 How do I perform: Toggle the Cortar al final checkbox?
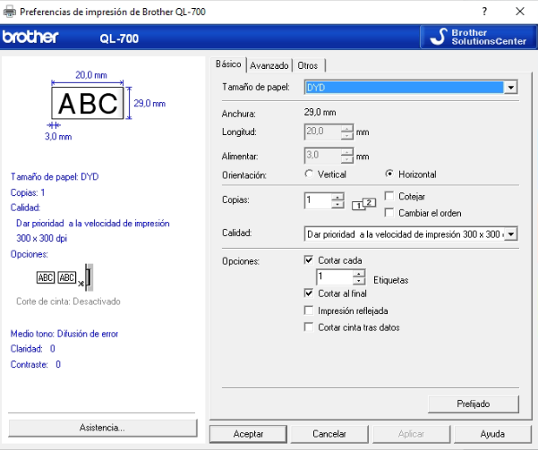(x=309, y=293)
